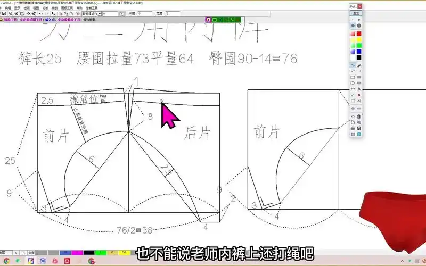The height and width of the screenshot is (266, 426).
Task: Select the black color swatch
Action: tap(359, 57)
